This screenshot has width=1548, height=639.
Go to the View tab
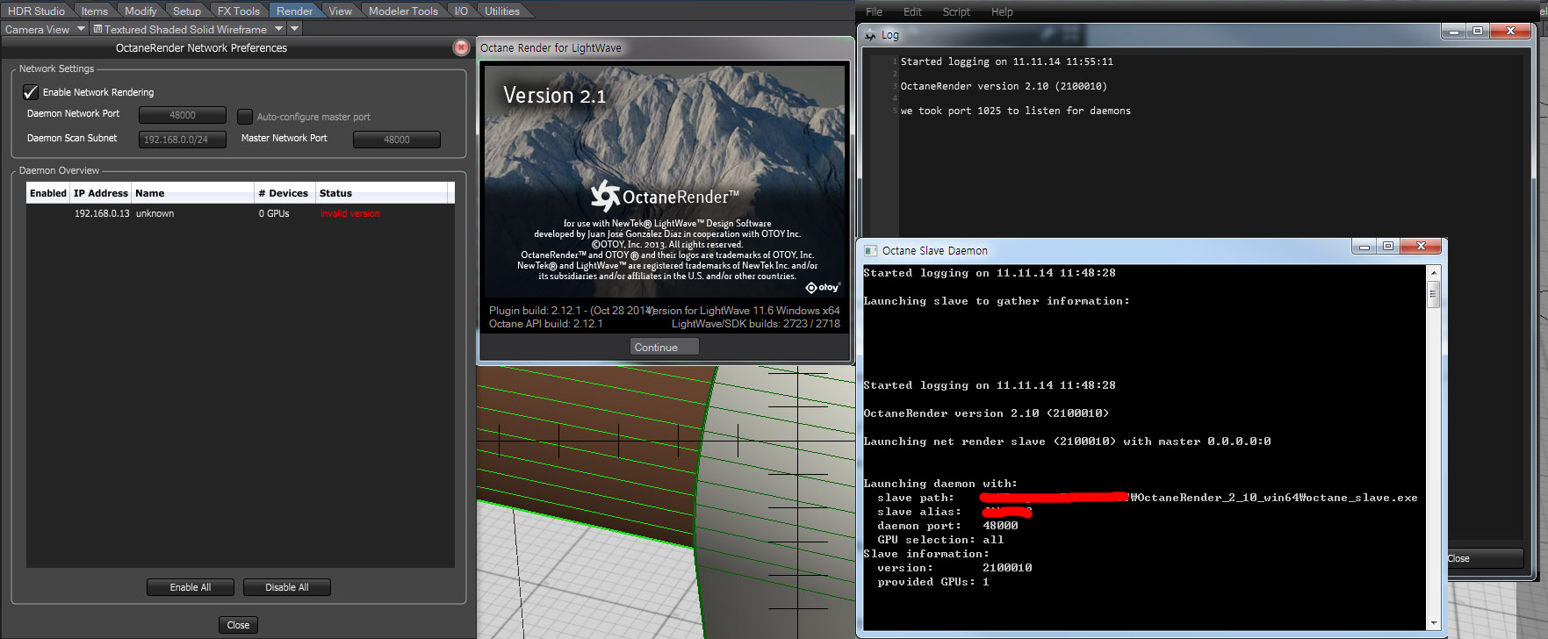tap(341, 11)
